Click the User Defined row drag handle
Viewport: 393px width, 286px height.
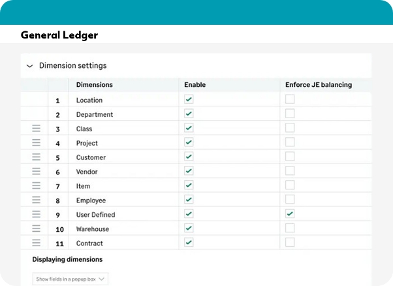coord(37,215)
